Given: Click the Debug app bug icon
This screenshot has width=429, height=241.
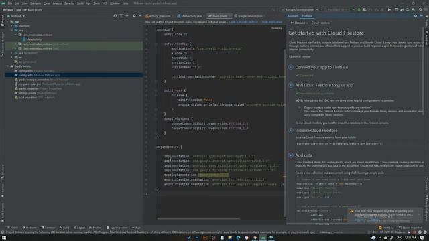Looking at the screenshot, I should 359,9.
